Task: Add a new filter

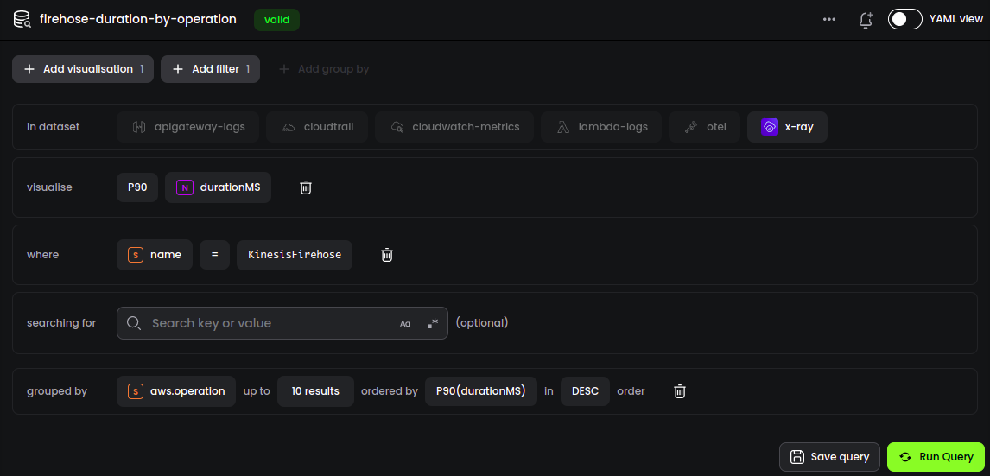Action: (210, 69)
